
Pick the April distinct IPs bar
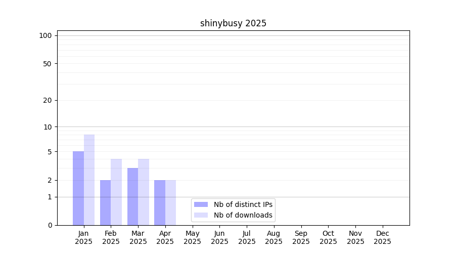click(160, 202)
